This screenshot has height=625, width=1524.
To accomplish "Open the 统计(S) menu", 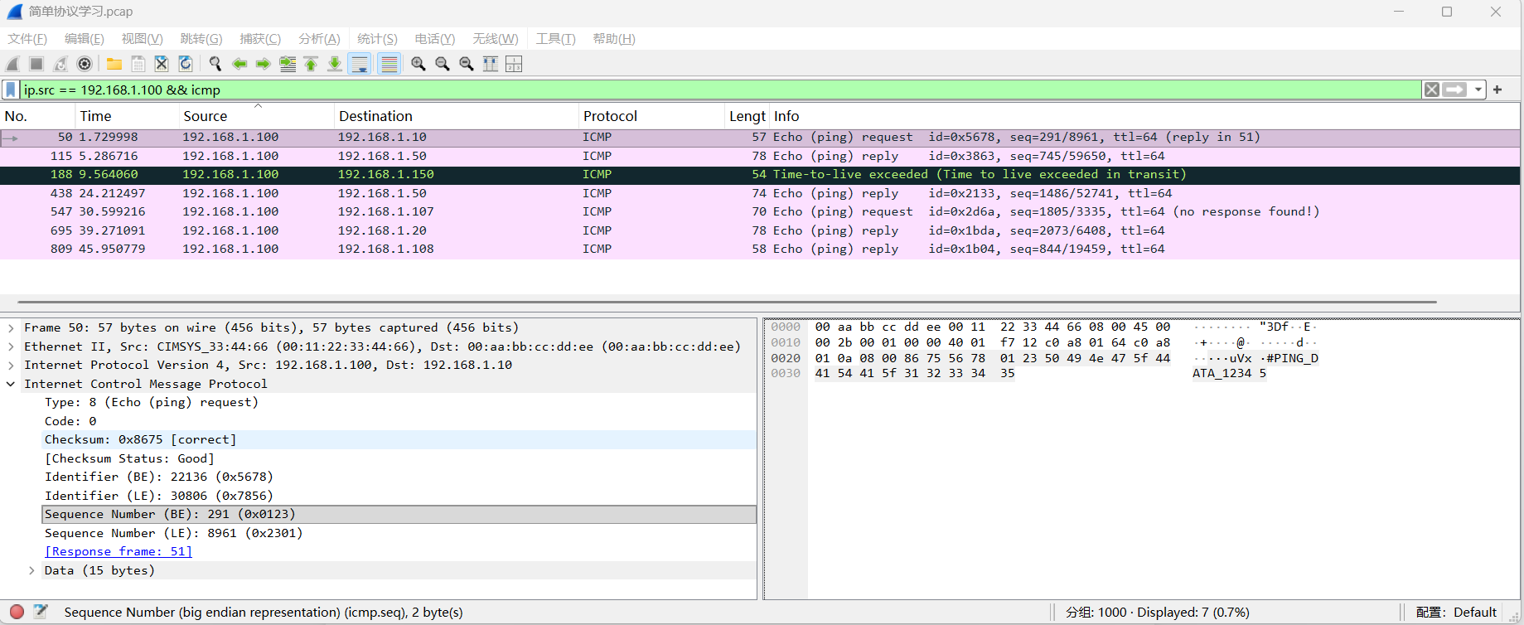I will [x=377, y=39].
